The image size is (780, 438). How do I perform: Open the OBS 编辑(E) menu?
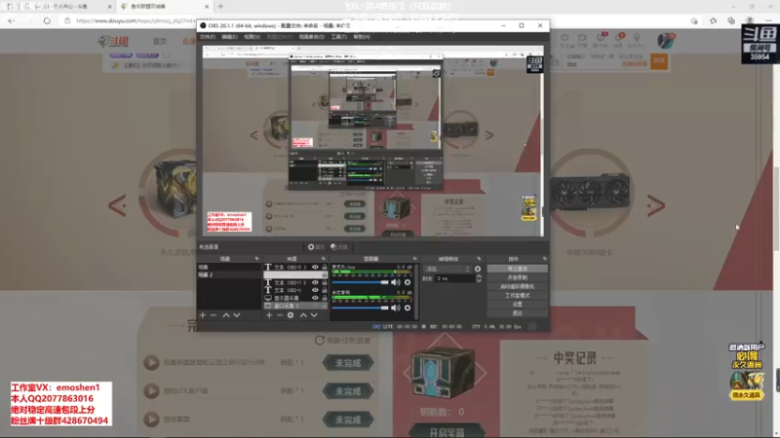[229, 37]
